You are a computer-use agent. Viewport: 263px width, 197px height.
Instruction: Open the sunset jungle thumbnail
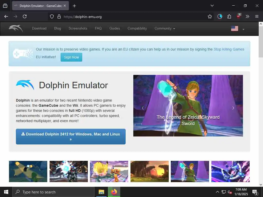pos(150,171)
